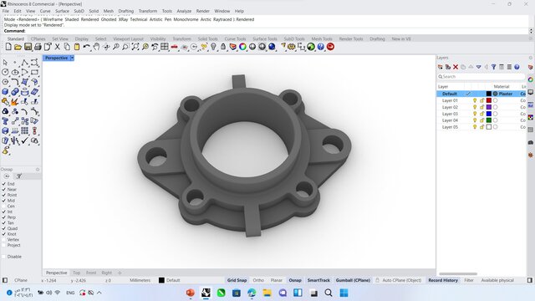The height and width of the screenshot is (301, 535).
Task: Toggle the End osnap checkbox
Action: tap(3, 184)
